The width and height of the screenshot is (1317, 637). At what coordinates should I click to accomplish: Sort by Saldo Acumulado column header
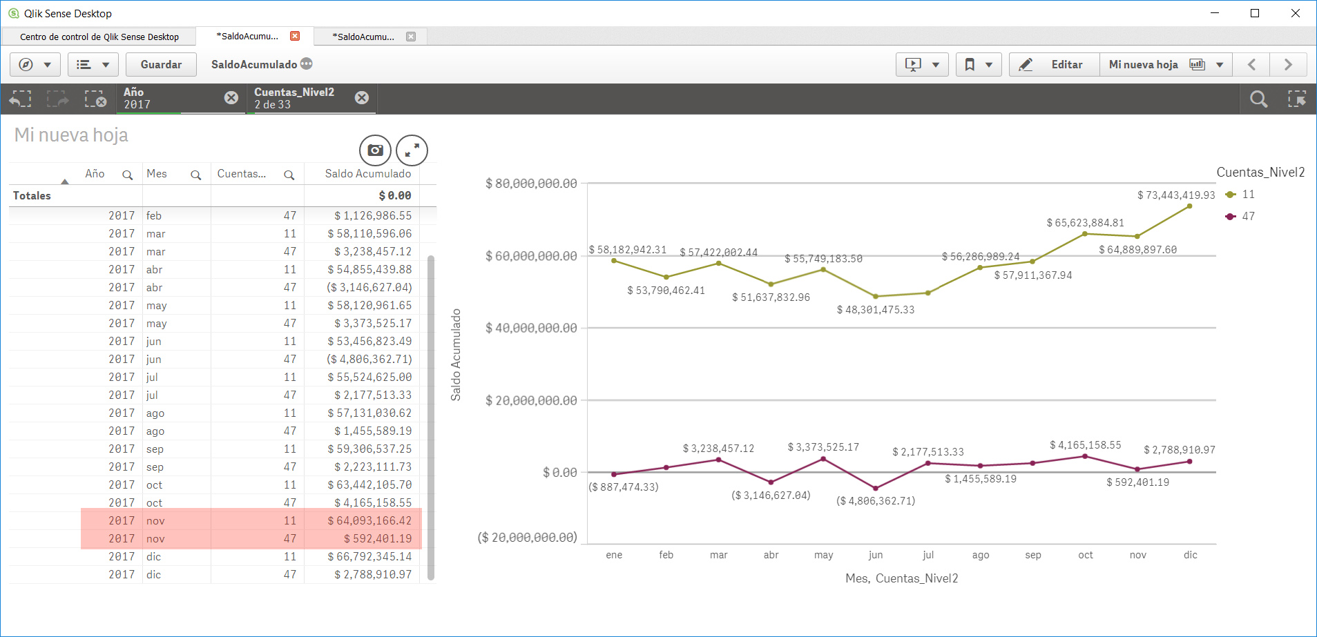tap(368, 174)
